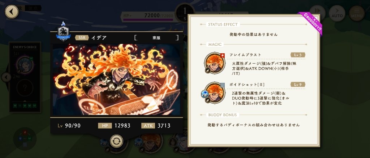Select the ボイドショット magic icon
Image resolution: width=370 pixels, height=158 pixels.
[x=215, y=92]
